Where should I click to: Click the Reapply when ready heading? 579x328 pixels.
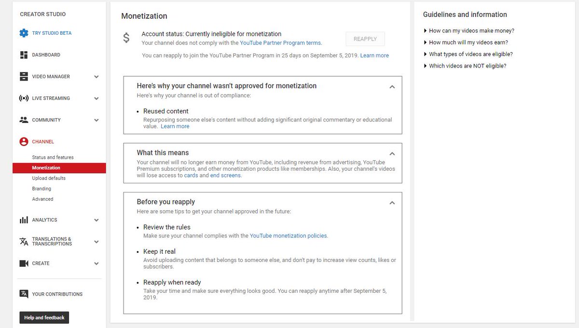pos(172,283)
